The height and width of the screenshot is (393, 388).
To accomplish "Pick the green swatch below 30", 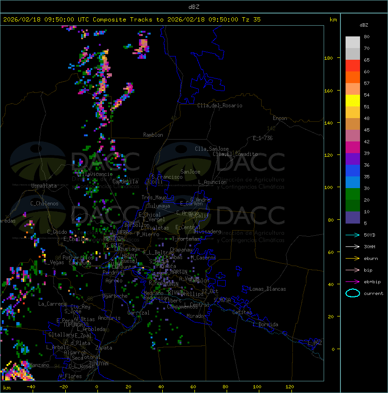I will (353, 194).
